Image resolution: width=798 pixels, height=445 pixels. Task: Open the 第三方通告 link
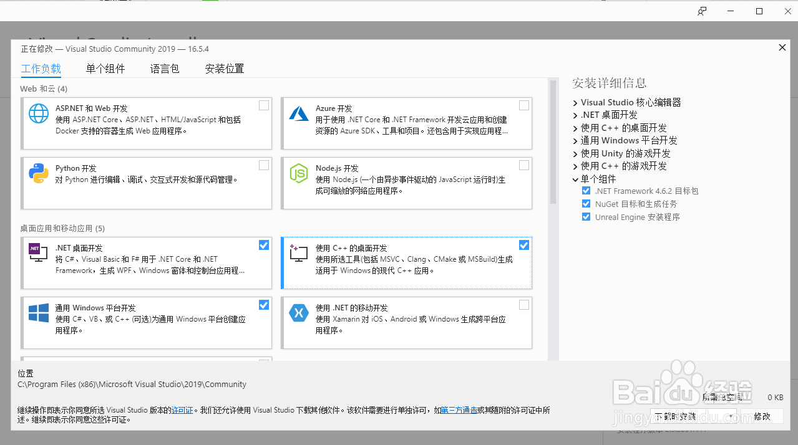pyautogui.click(x=459, y=410)
